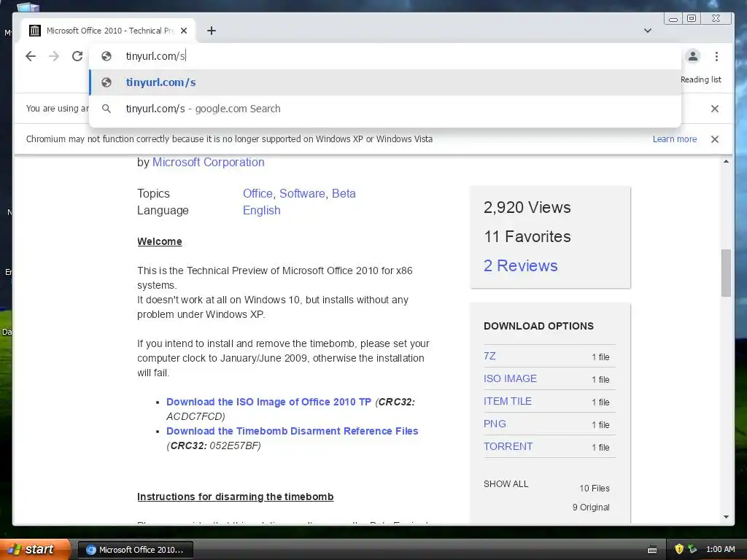The image size is (747, 560).
Task: Open the on-screen keyboard tray icon
Action: pyautogui.click(x=652, y=550)
